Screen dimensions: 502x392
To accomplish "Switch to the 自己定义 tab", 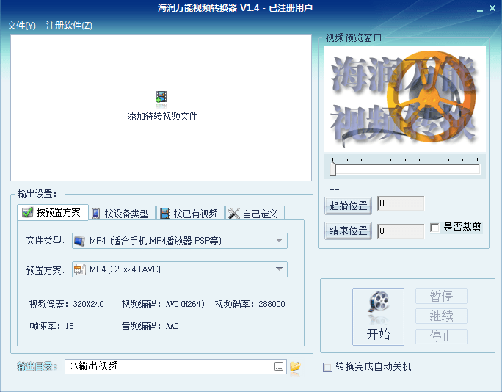I will 255,214.
